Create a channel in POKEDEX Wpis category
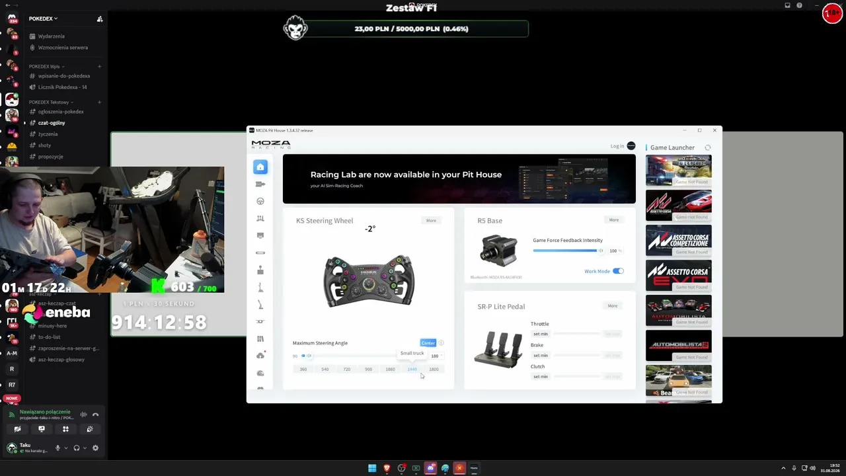The height and width of the screenshot is (476, 846). (x=99, y=66)
